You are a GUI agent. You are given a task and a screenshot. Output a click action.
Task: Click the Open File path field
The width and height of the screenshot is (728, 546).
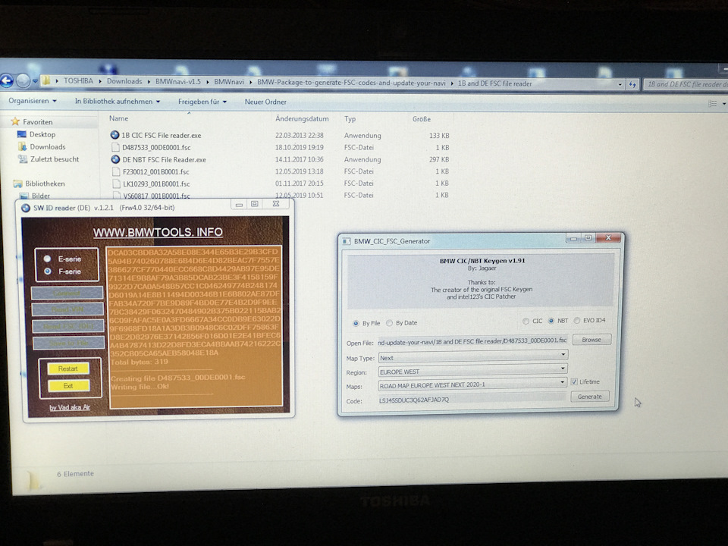(472, 341)
